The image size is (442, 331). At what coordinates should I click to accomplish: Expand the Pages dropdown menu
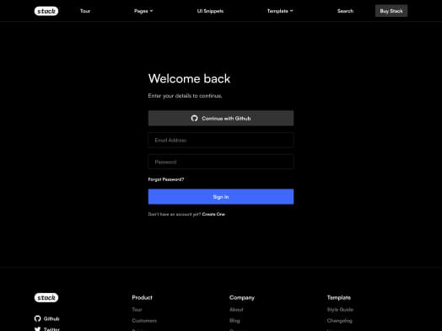point(143,11)
